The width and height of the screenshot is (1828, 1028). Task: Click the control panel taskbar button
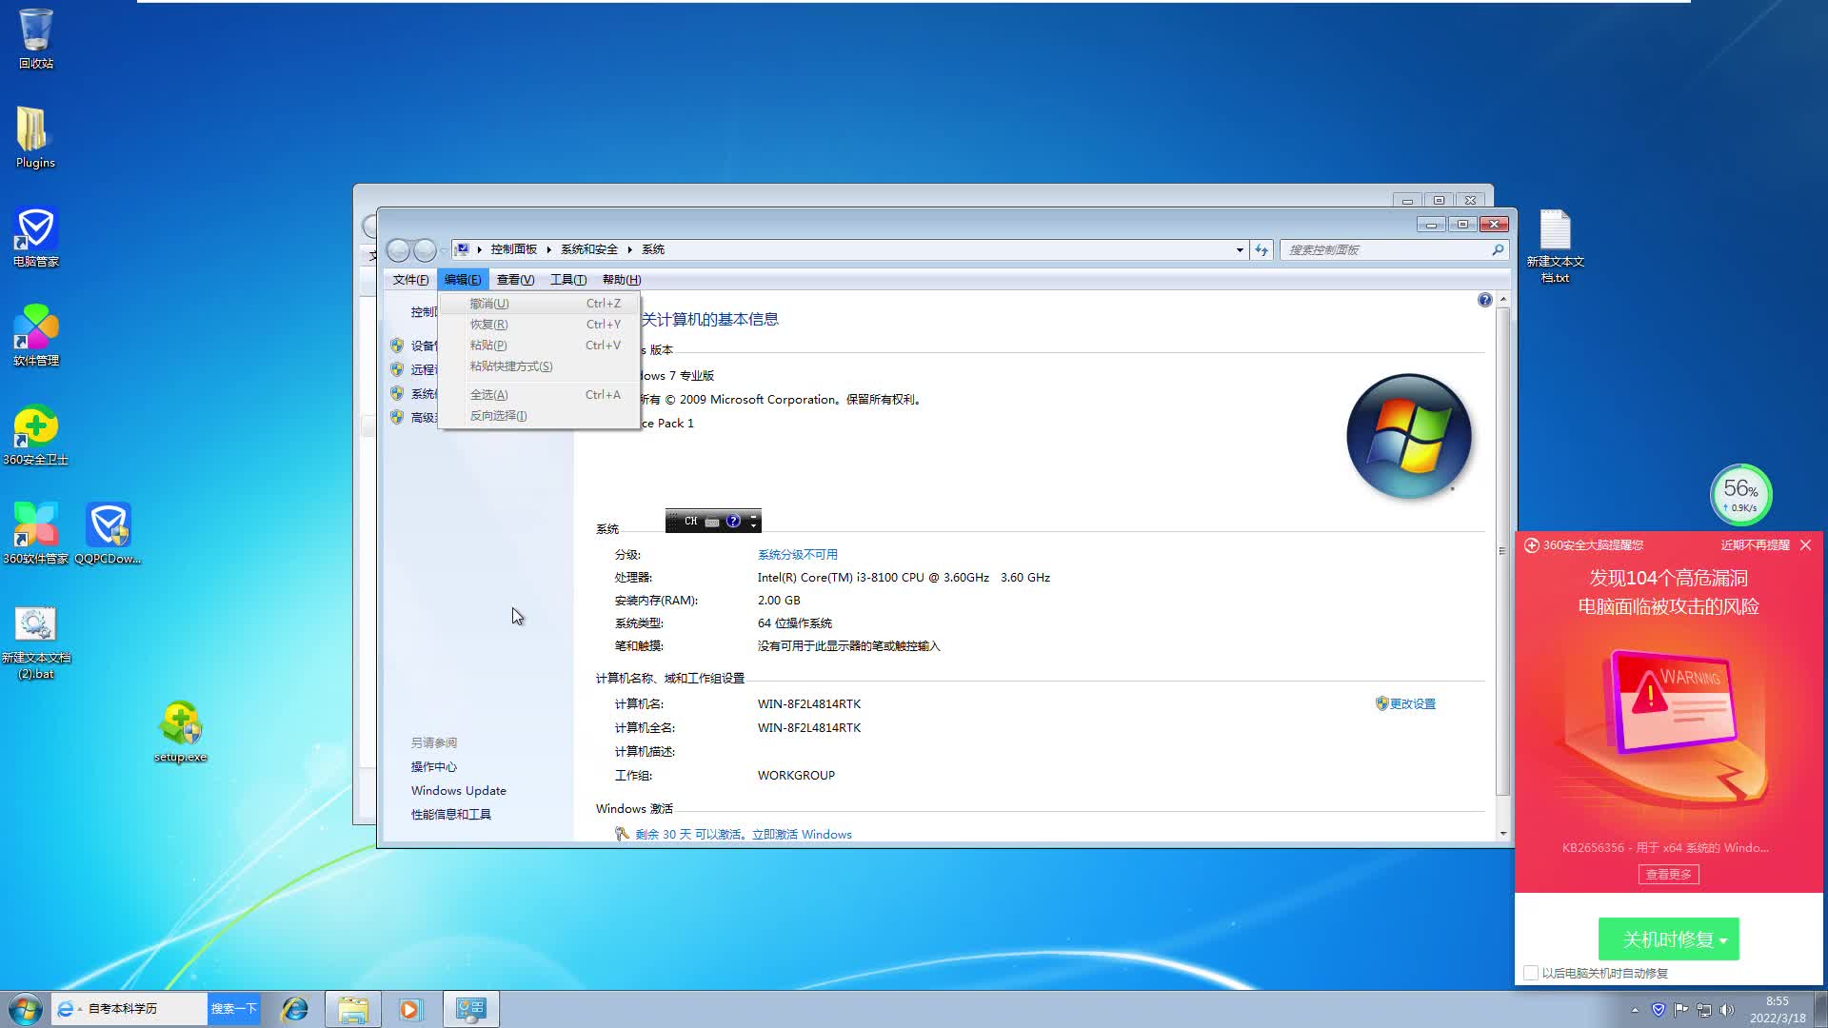tap(470, 1009)
